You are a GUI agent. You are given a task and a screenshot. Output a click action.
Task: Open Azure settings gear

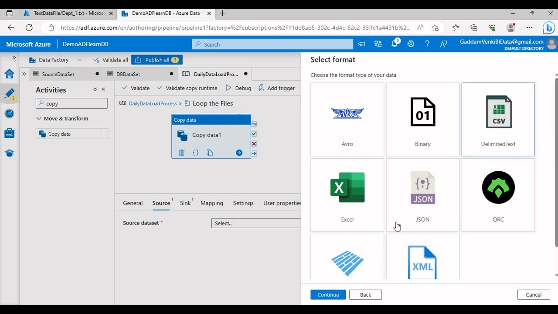(x=411, y=44)
